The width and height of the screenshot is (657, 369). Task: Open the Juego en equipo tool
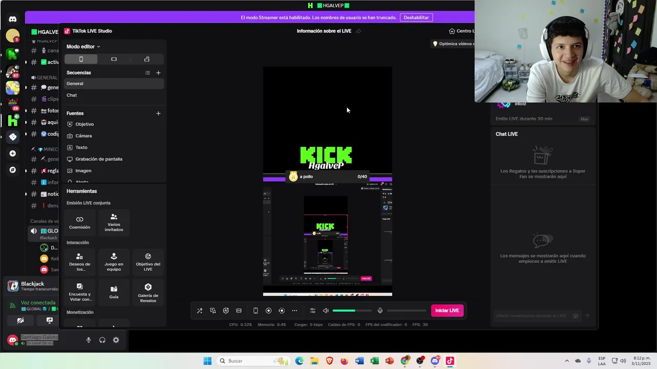(x=114, y=262)
